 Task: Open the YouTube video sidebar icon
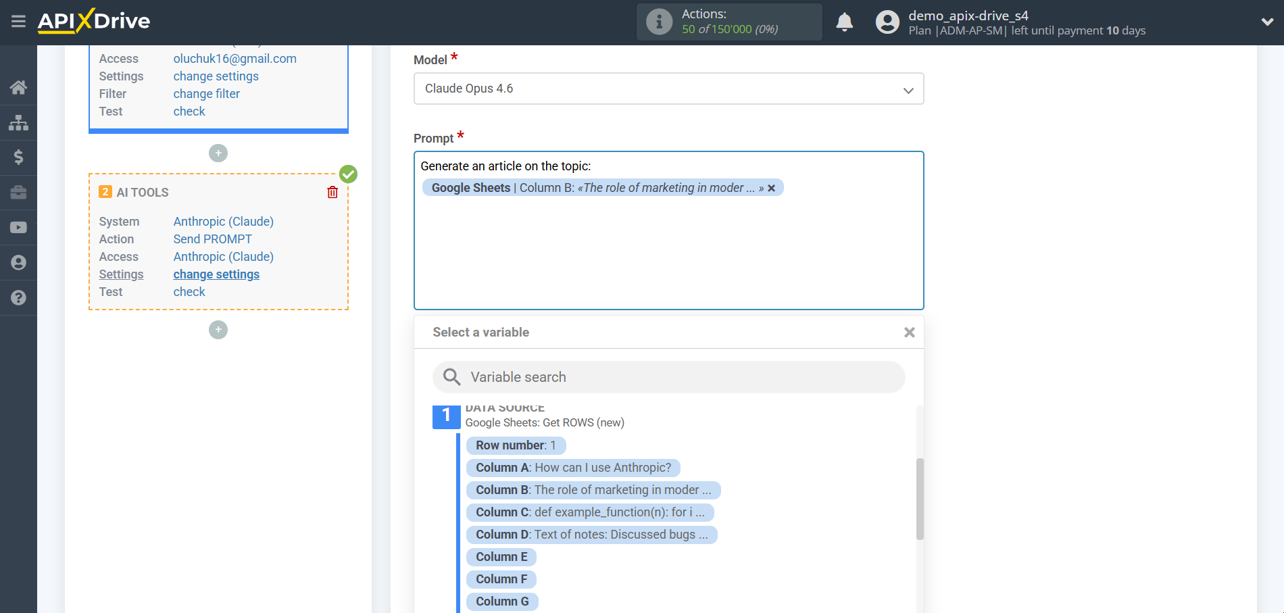pyautogui.click(x=18, y=228)
